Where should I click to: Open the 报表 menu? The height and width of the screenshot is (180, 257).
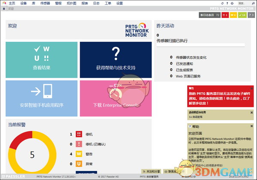[85, 3]
